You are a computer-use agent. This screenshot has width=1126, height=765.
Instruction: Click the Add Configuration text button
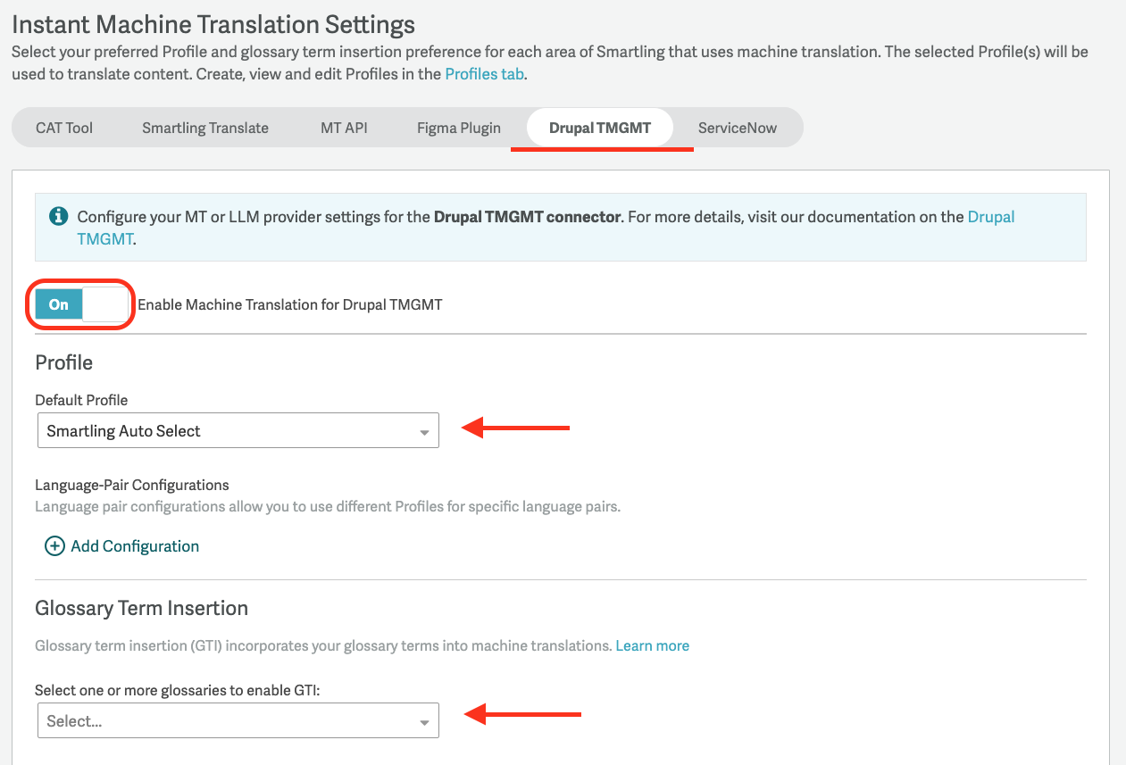tap(135, 546)
